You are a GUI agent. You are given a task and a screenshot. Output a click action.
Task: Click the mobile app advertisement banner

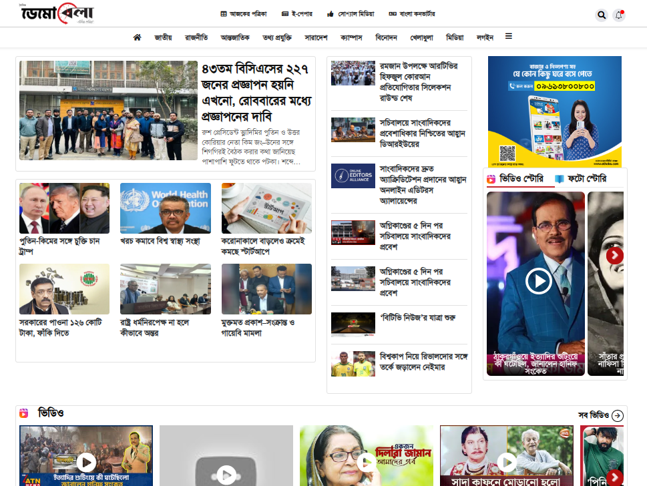coord(554,111)
